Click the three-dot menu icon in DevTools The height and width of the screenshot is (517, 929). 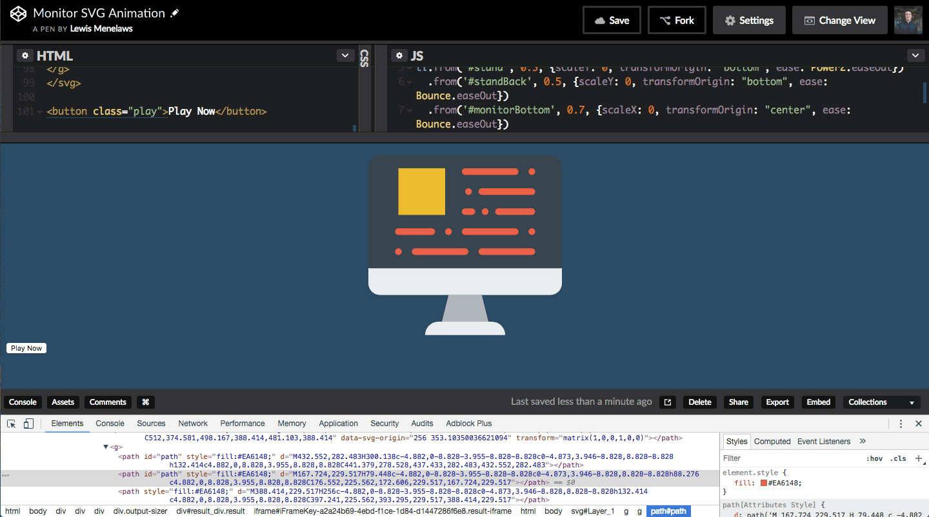[x=901, y=423]
